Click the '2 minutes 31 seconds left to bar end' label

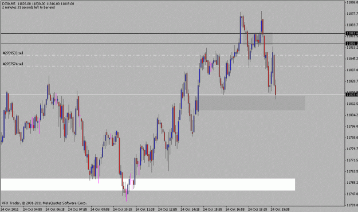coord(28,7)
